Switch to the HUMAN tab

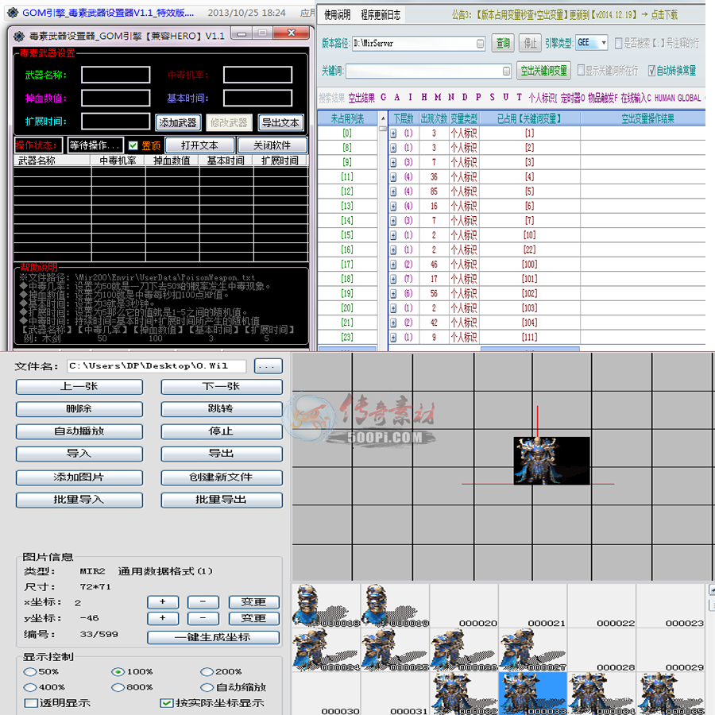(x=665, y=98)
